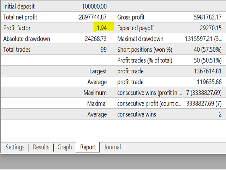Click Largest profit trade value 1367614.81
Viewport: 226px width, 170px height.
(x=208, y=71)
